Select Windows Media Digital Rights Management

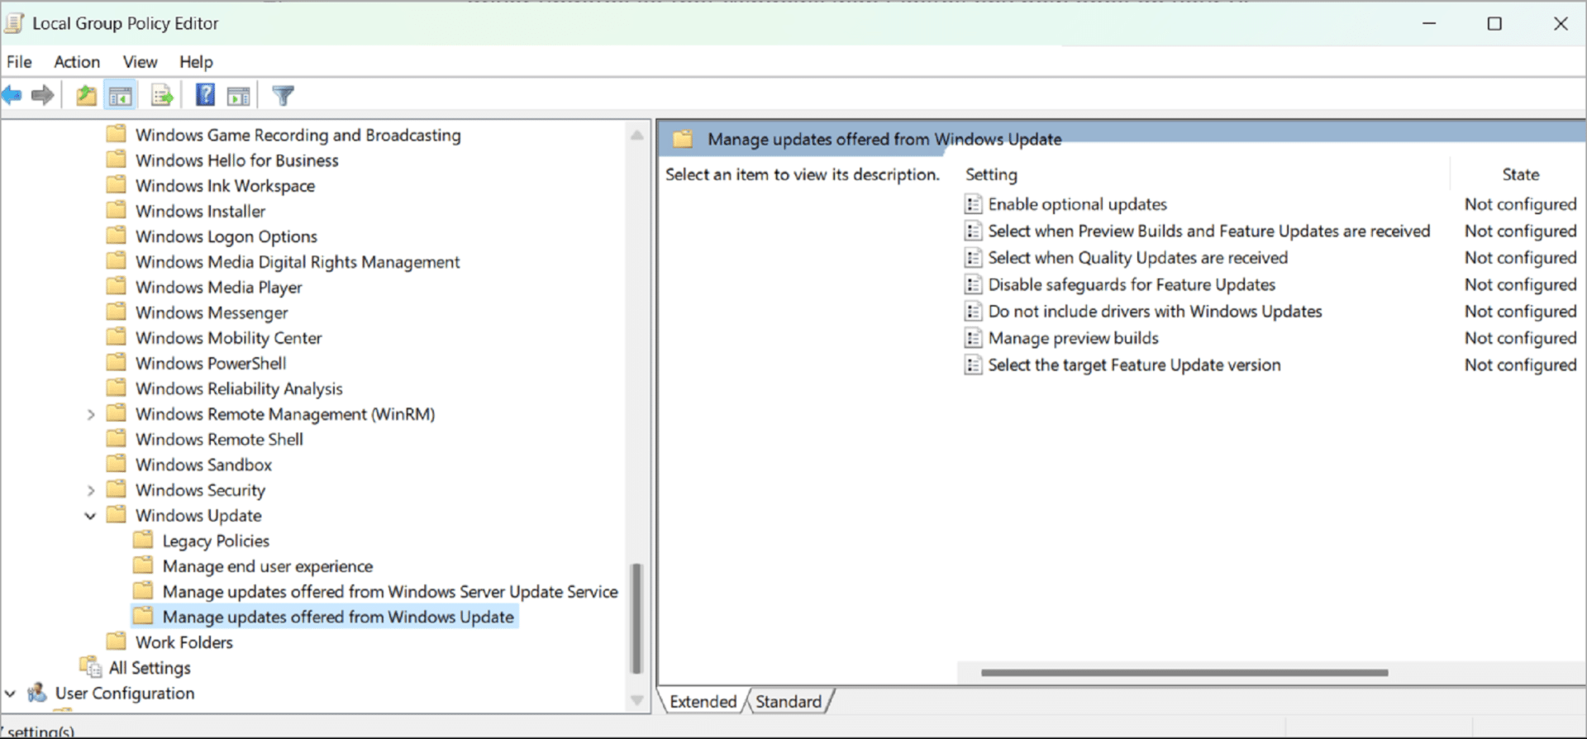click(x=298, y=262)
